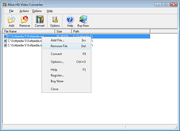
Task: Close the Alive HD Video Converter window
Action: tap(173, 5)
